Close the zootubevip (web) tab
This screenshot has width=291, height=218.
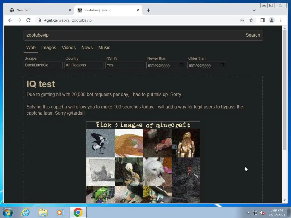tap(138, 10)
